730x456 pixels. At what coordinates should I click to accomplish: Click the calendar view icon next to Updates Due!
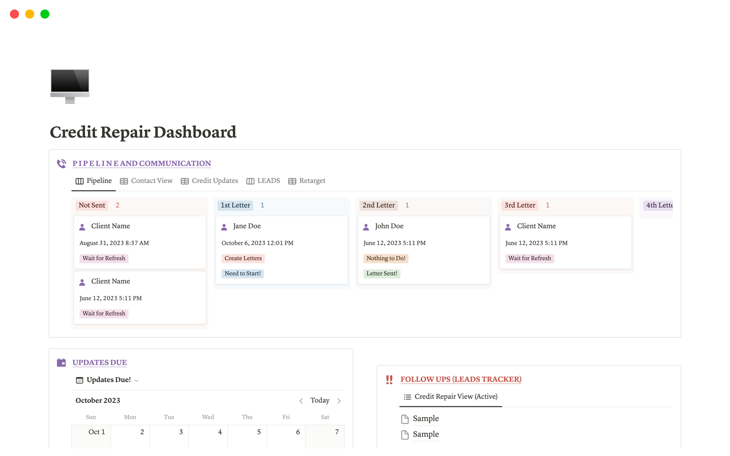pos(79,380)
